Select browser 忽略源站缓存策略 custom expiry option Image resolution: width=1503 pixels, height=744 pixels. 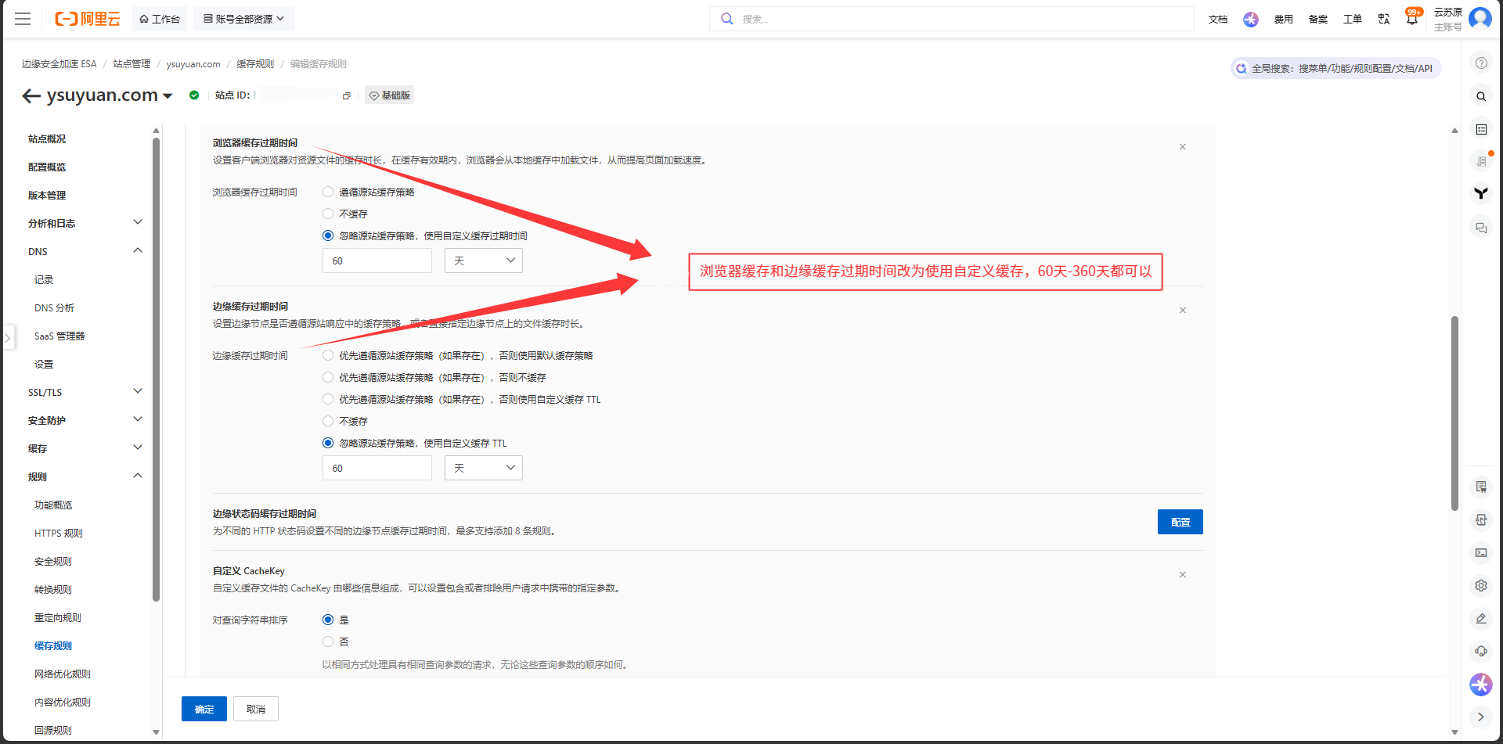tap(328, 235)
